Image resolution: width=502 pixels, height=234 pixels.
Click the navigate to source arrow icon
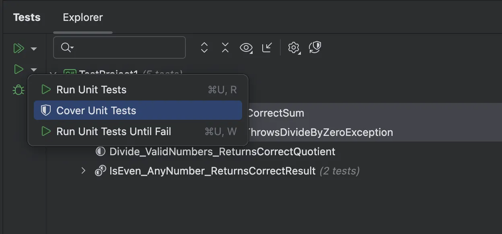267,48
